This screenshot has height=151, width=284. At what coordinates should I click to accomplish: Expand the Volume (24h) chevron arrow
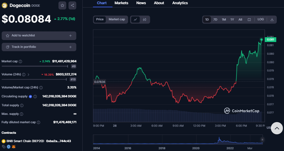click(x=28, y=75)
